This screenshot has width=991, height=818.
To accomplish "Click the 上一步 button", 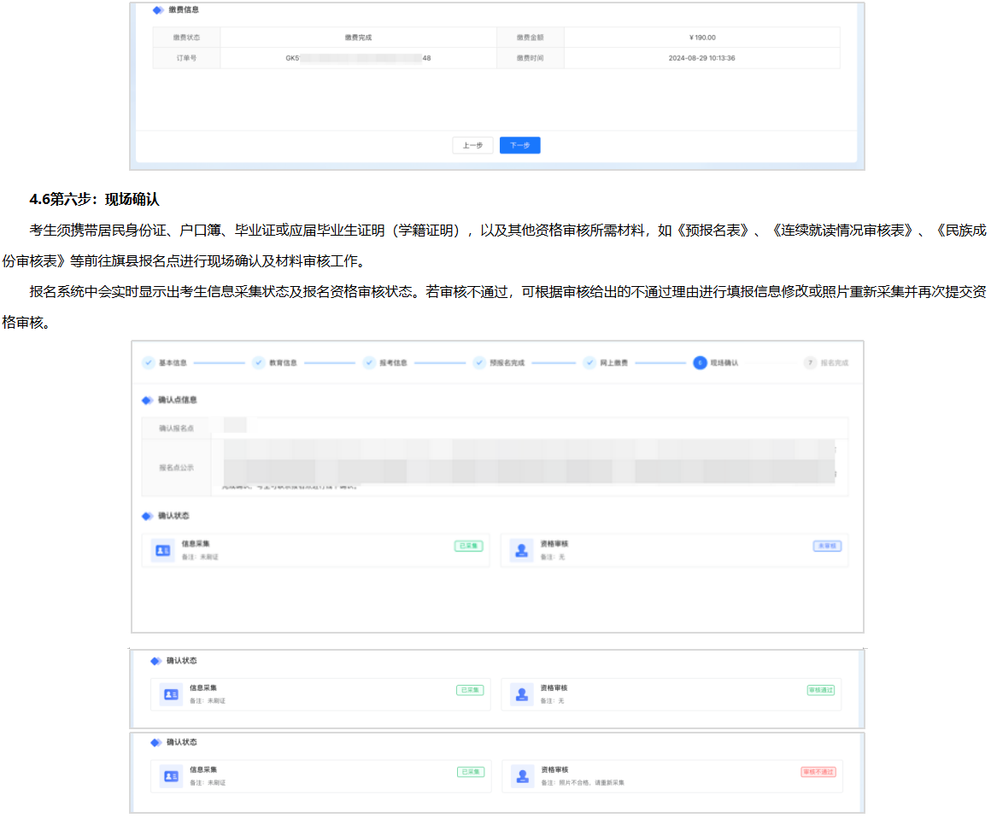I will click(x=472, y=145).
